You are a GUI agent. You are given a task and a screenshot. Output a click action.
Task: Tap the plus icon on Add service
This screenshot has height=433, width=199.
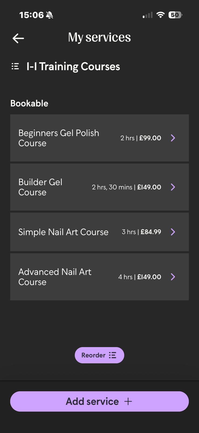tap(128, 401)
